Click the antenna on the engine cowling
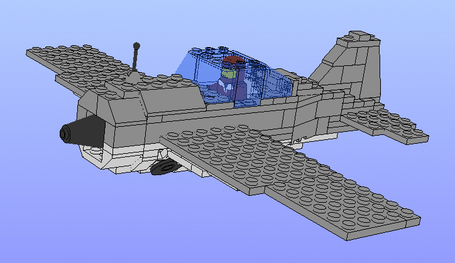Viewport: 455px width, 263px height. pos(136,62)
